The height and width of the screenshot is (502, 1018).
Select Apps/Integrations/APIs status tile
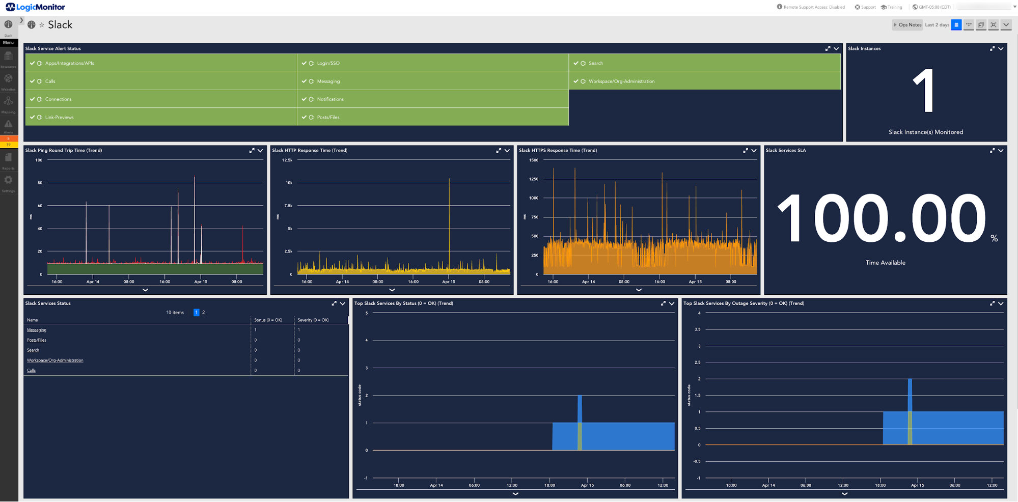[x=161, y=63]
